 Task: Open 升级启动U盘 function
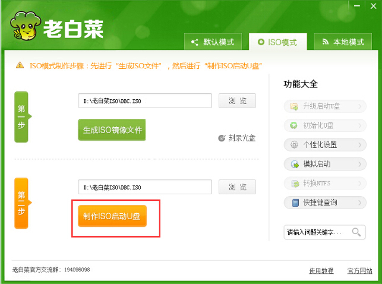(325, 106)
